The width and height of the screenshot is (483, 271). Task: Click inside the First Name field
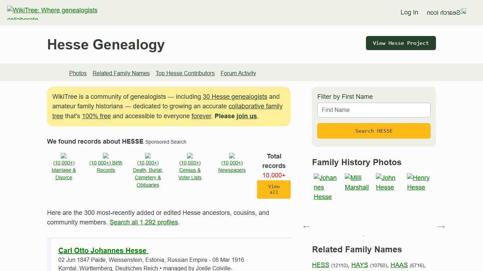pos(373,110)
